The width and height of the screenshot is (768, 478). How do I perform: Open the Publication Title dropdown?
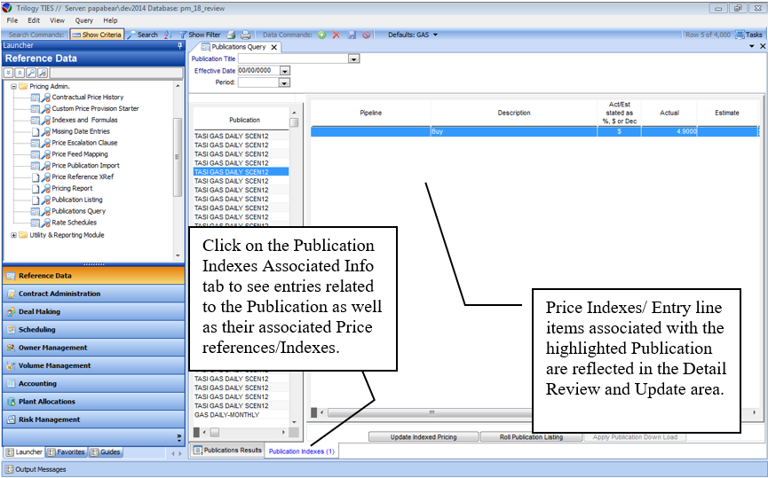(x=353, y=59)
